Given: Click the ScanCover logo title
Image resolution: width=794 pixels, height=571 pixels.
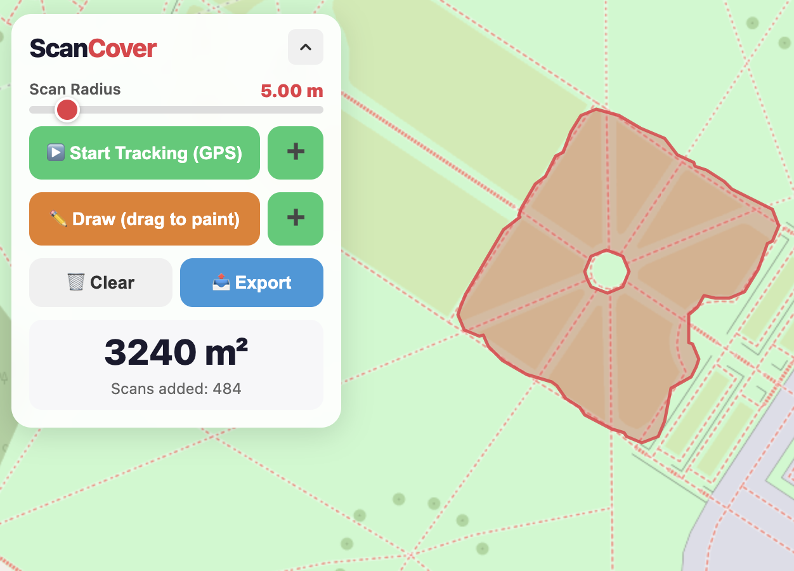Looking at the screenshot, I should click(x=93, y=48).
